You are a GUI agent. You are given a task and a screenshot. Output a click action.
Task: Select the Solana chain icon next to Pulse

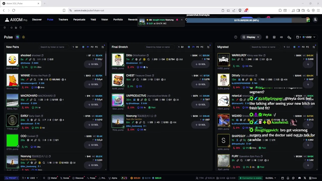click(x=17, y=37)
